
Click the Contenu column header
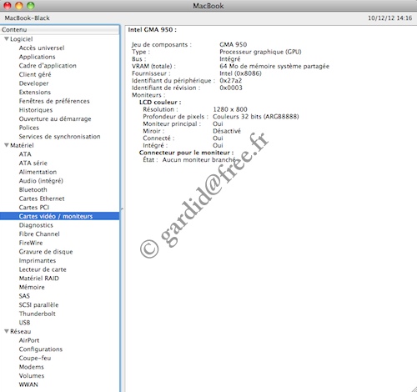pyautogui.click(x=60, y=30)
